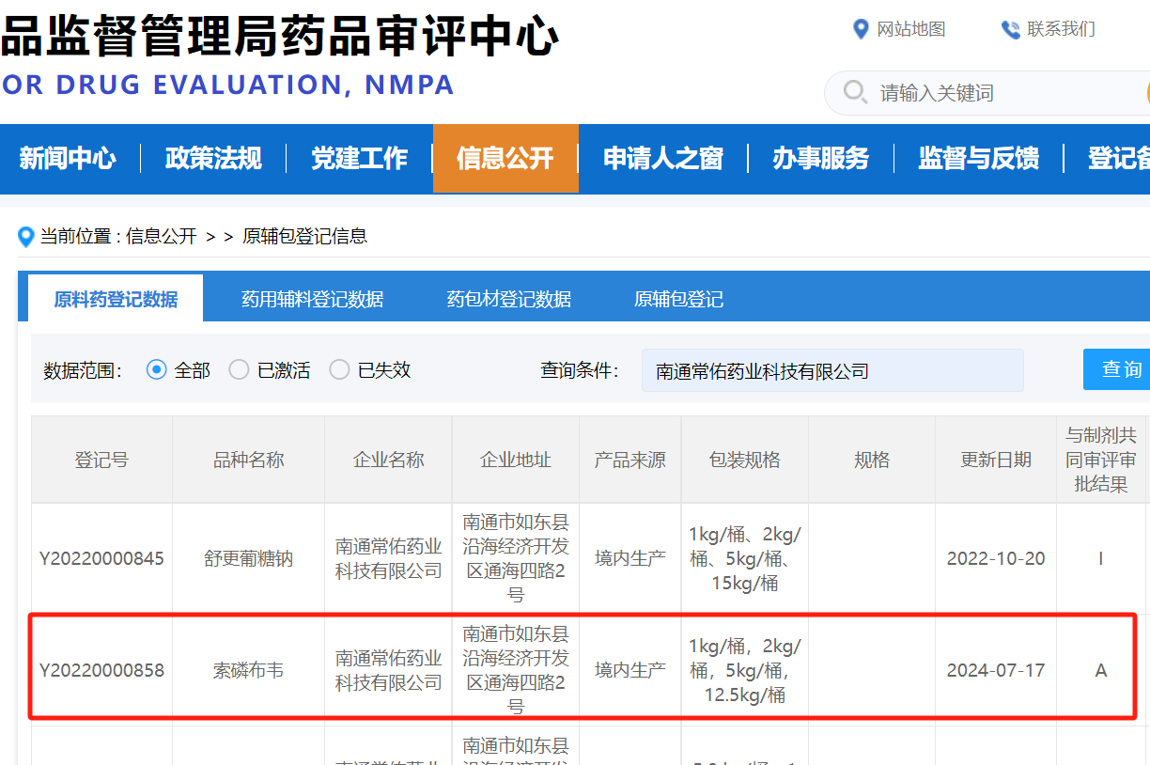Image resolution: width=1150 pixels, height=765 pixels.
Task: Select the 已失效 radio button
Action: pos(339,369)
